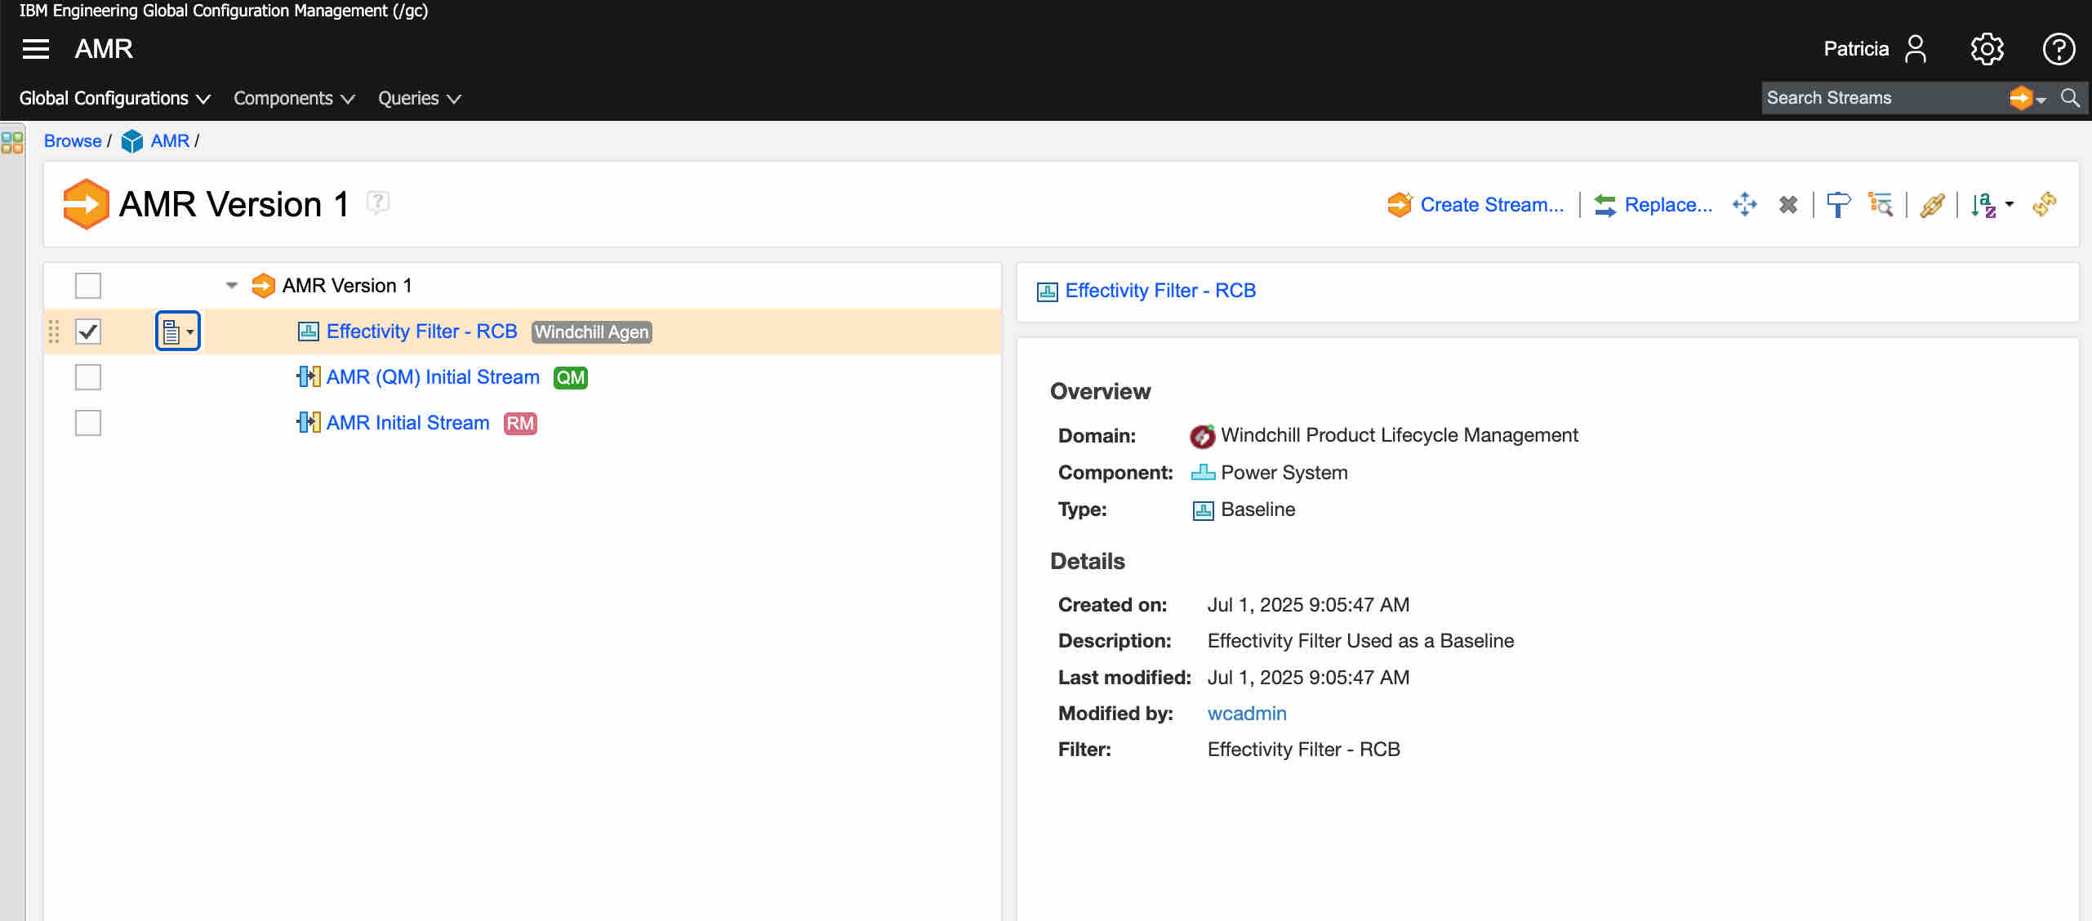Click the refresh icon at toolbar end
2092x921 pixels.
point(2044,204)
